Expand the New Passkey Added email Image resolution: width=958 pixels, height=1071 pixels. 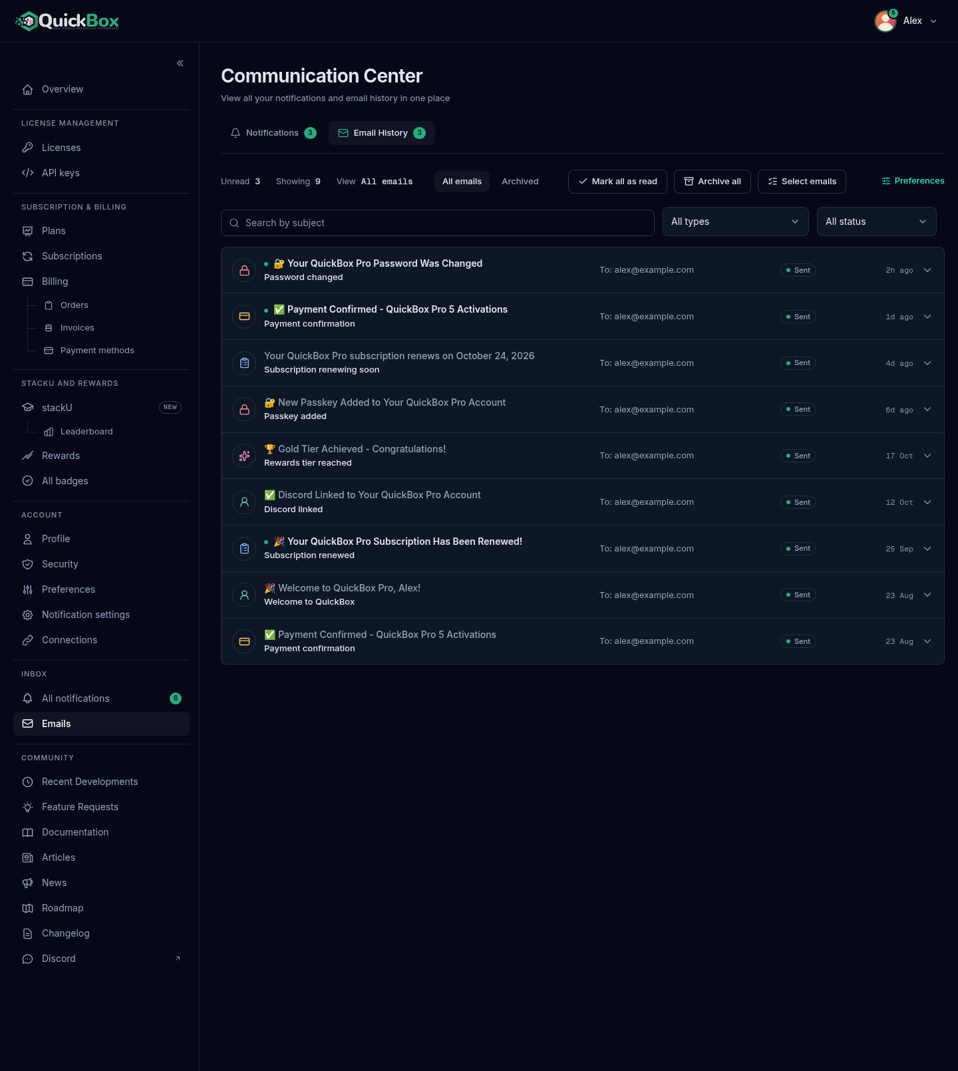tap(927, 409)
